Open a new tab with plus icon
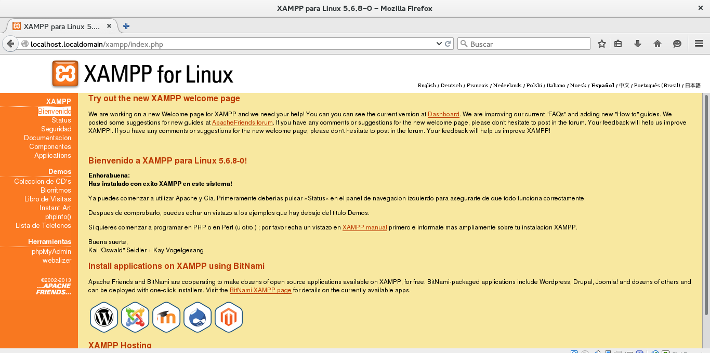710x353 pixels. click(x=126, y=26)
